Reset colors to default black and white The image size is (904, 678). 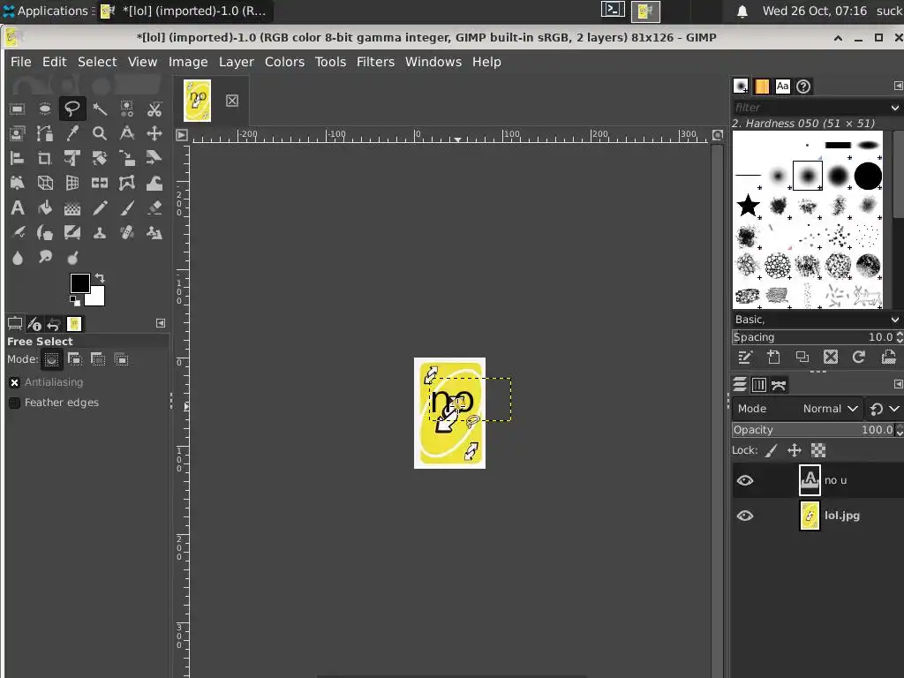coord(74,300)
